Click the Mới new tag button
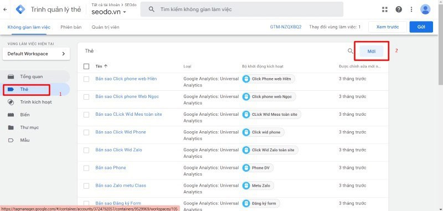The width and height of the screenshot is (443, 211). pos(371,51)
